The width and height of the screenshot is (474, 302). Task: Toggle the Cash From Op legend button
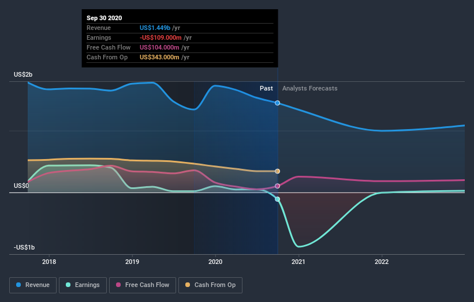click(x=210, y=285)
